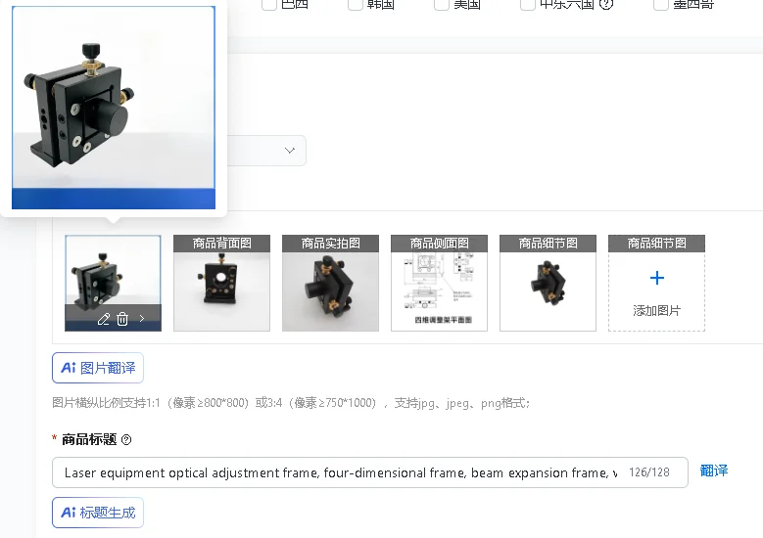Open help icon beside 中东六国
Screen dimensions: 763x538
coord(606,4)
